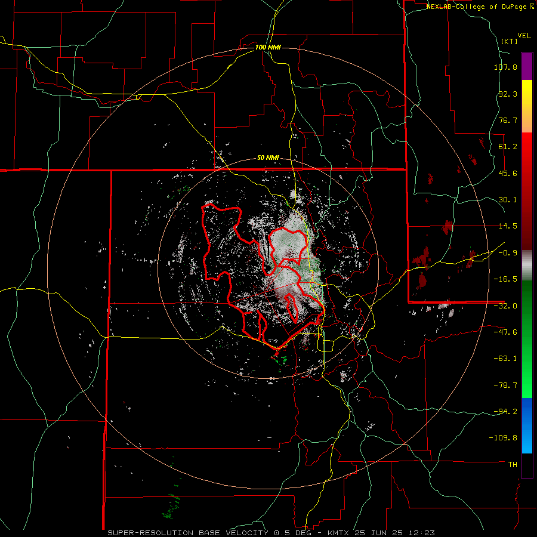Image resolution: width=537 pixels, height=537 pixels.
Task: Pick the green segment of velocity color bar
Action: point(527,339)
